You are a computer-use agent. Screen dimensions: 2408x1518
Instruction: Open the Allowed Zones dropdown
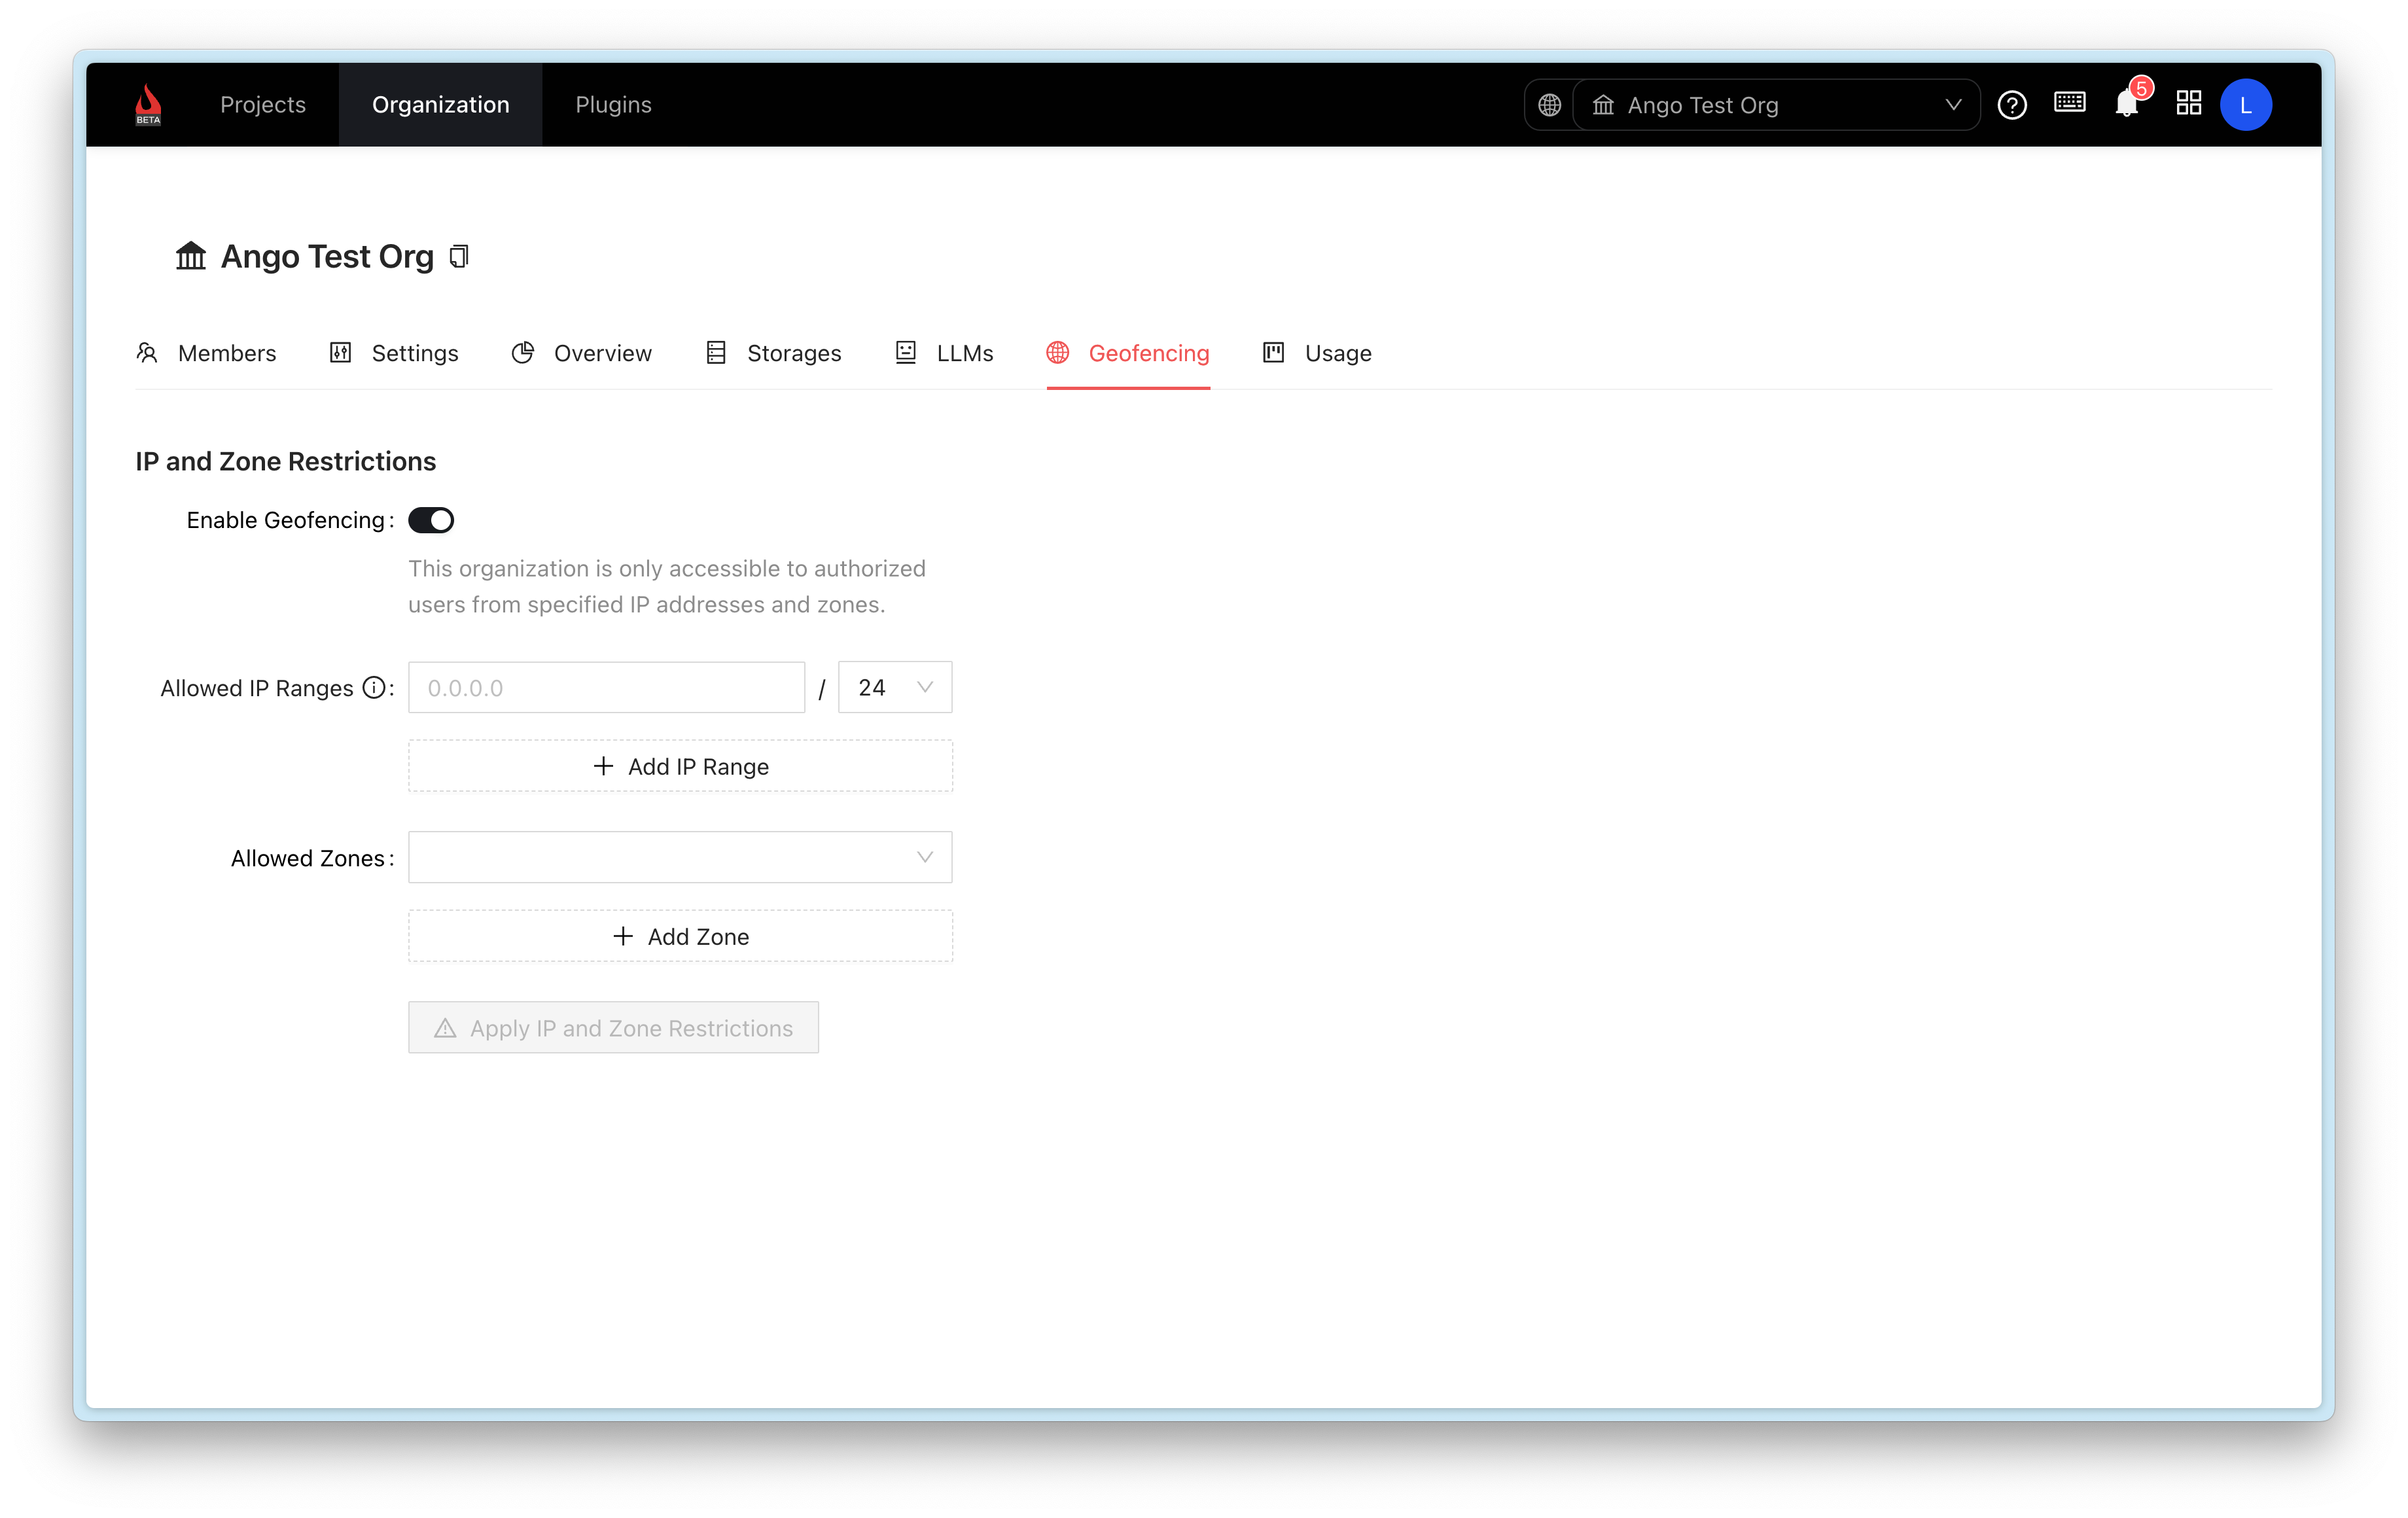(x=680, y=858)
